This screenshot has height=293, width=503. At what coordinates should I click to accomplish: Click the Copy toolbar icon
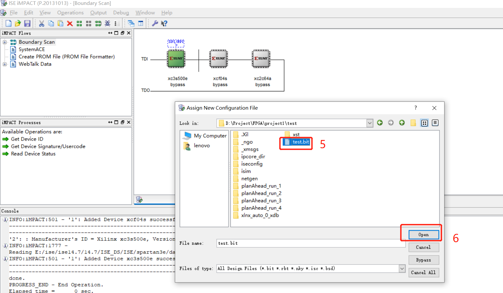click(x=51, y=23)
